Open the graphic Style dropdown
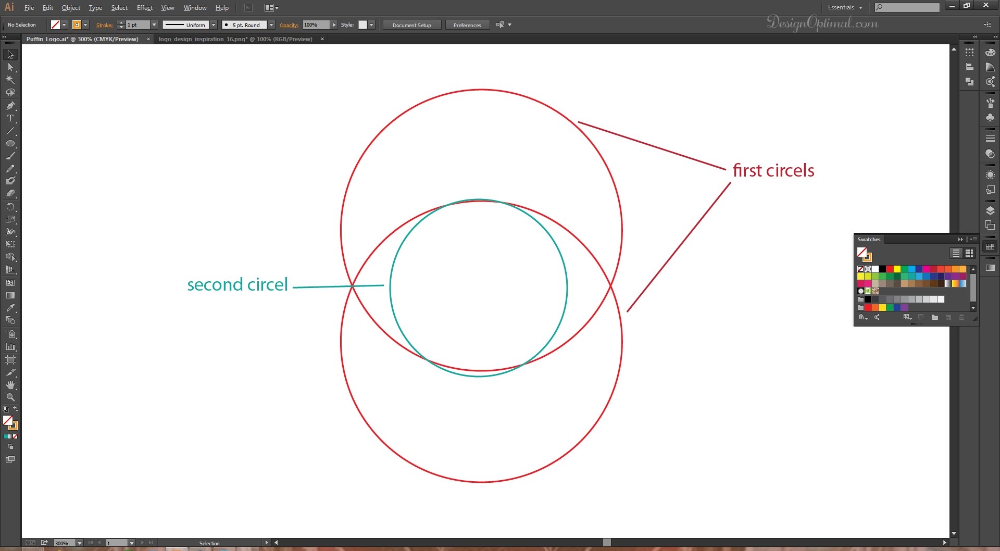 tap(371, 25)
